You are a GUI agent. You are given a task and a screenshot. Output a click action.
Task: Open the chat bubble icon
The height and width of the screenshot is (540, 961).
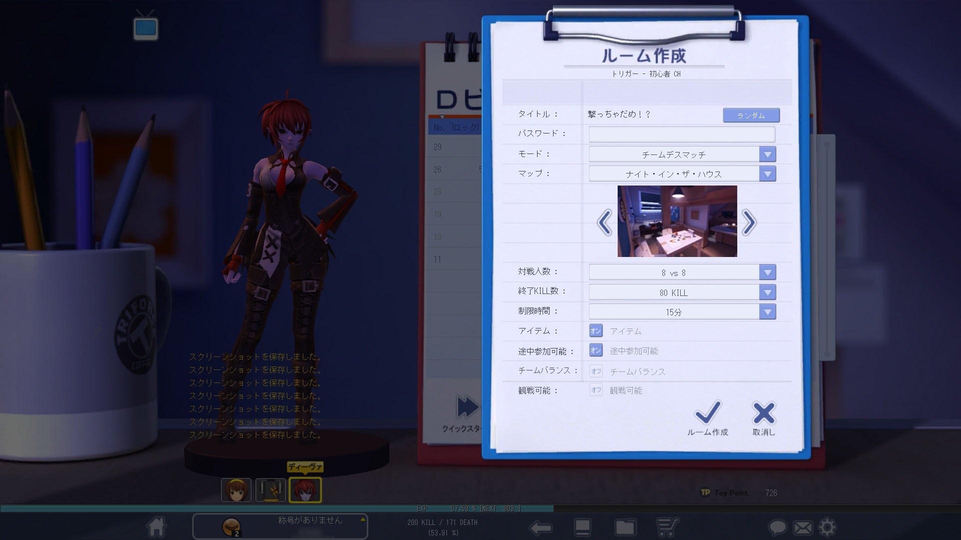(777, 527)
